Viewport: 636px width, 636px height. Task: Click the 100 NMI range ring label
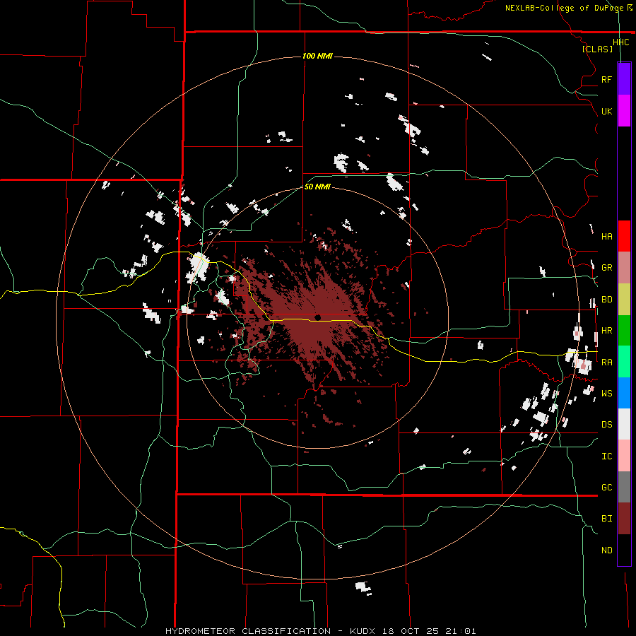point(317,56)
